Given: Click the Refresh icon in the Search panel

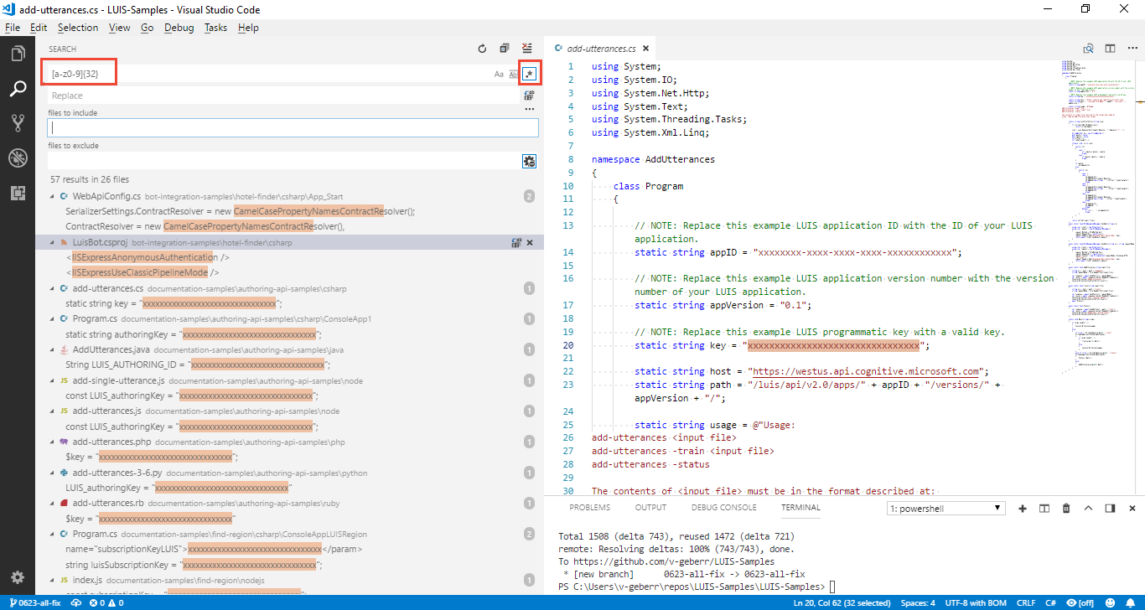Looking at the screenshot, I should point(482,48).
